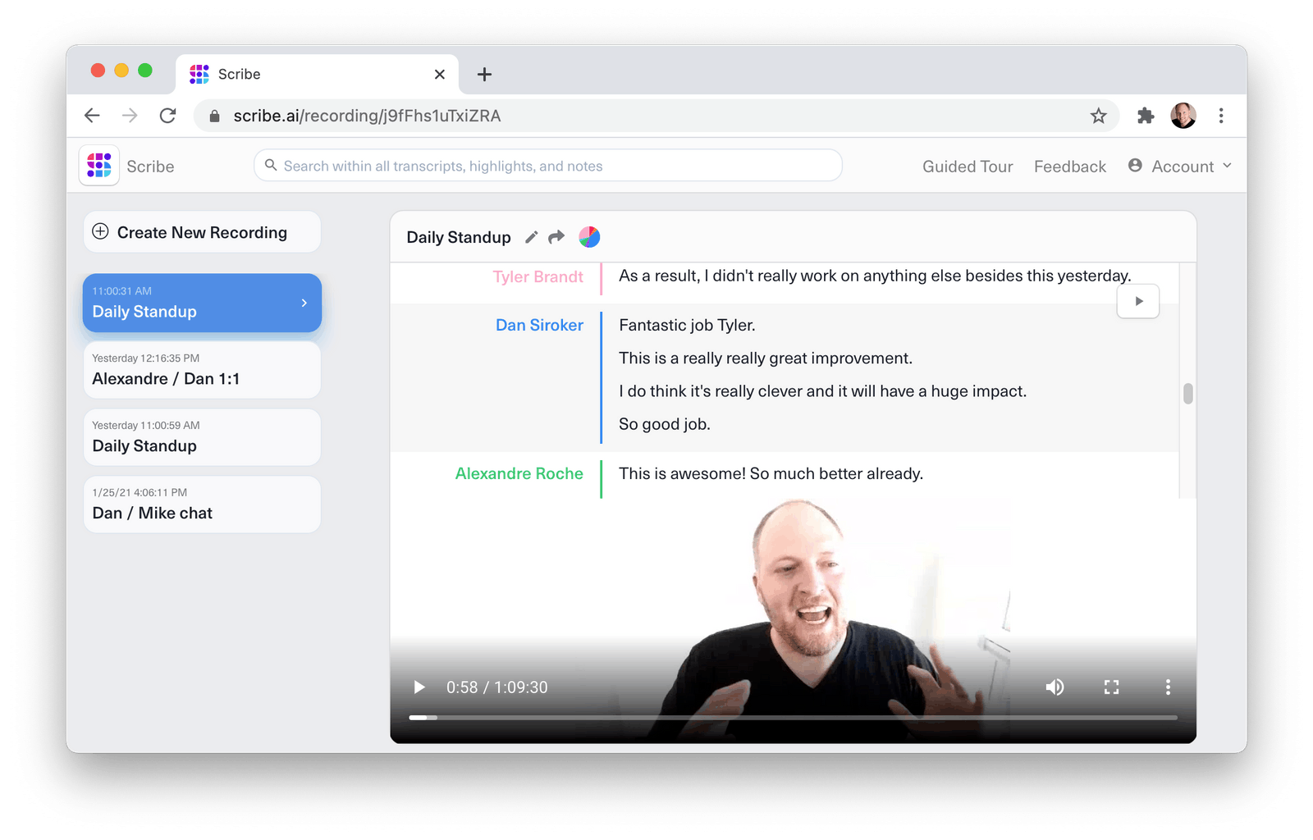Play the transcript segment with the small play button

tap(1138, 301)
